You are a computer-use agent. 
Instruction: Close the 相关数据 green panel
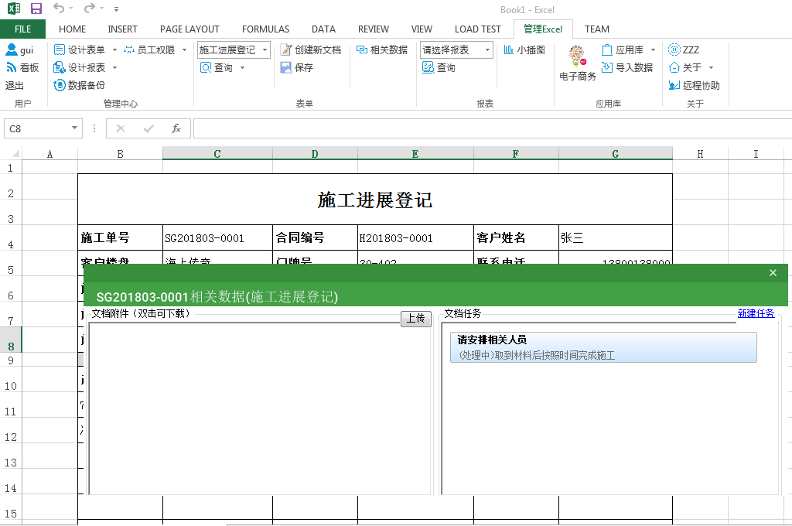click(773, 273)
